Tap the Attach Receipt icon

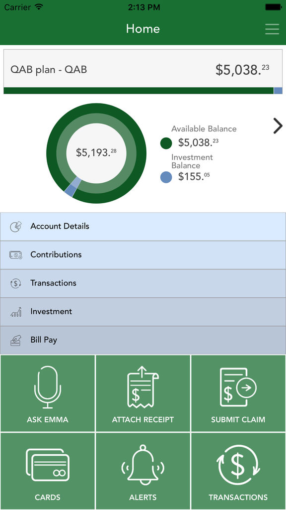143,386
